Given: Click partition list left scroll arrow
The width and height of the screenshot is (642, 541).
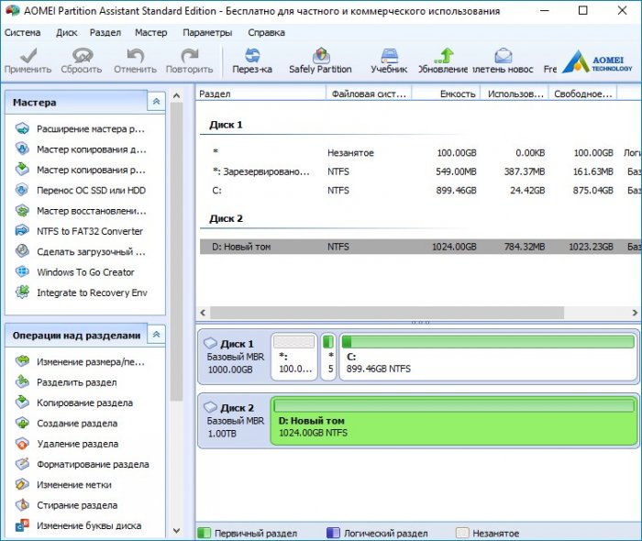Looking at the screenshot, I should coord(203,313).
